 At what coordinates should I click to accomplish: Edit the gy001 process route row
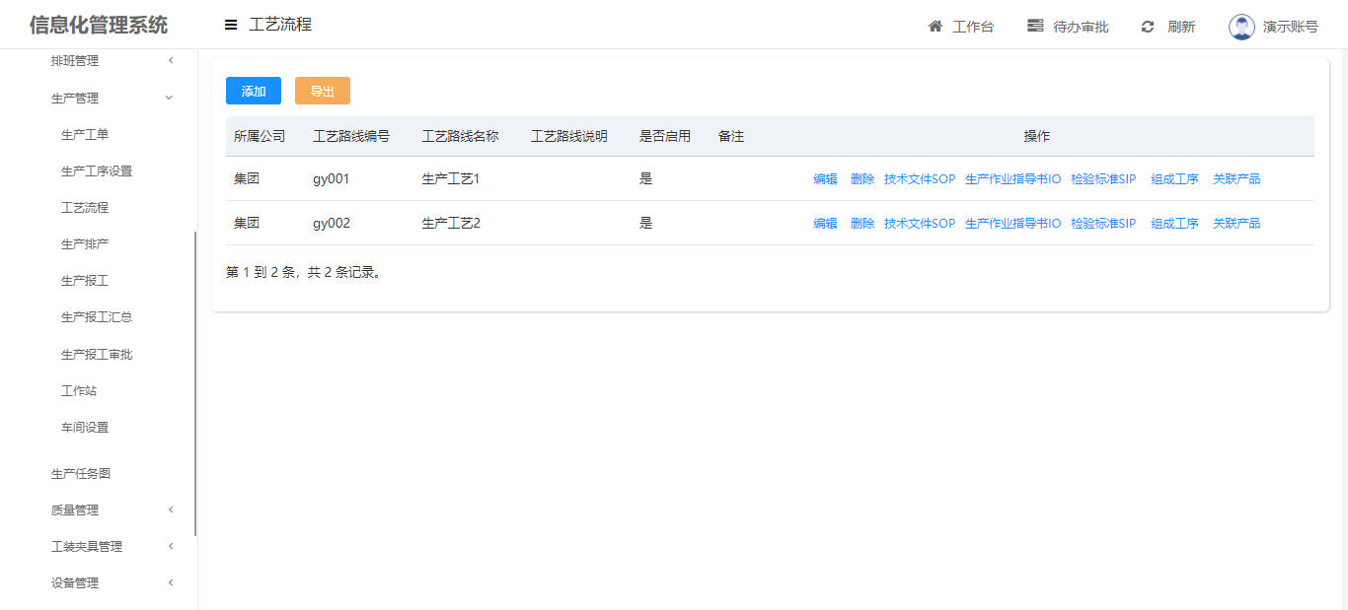[x=825, y=179]
